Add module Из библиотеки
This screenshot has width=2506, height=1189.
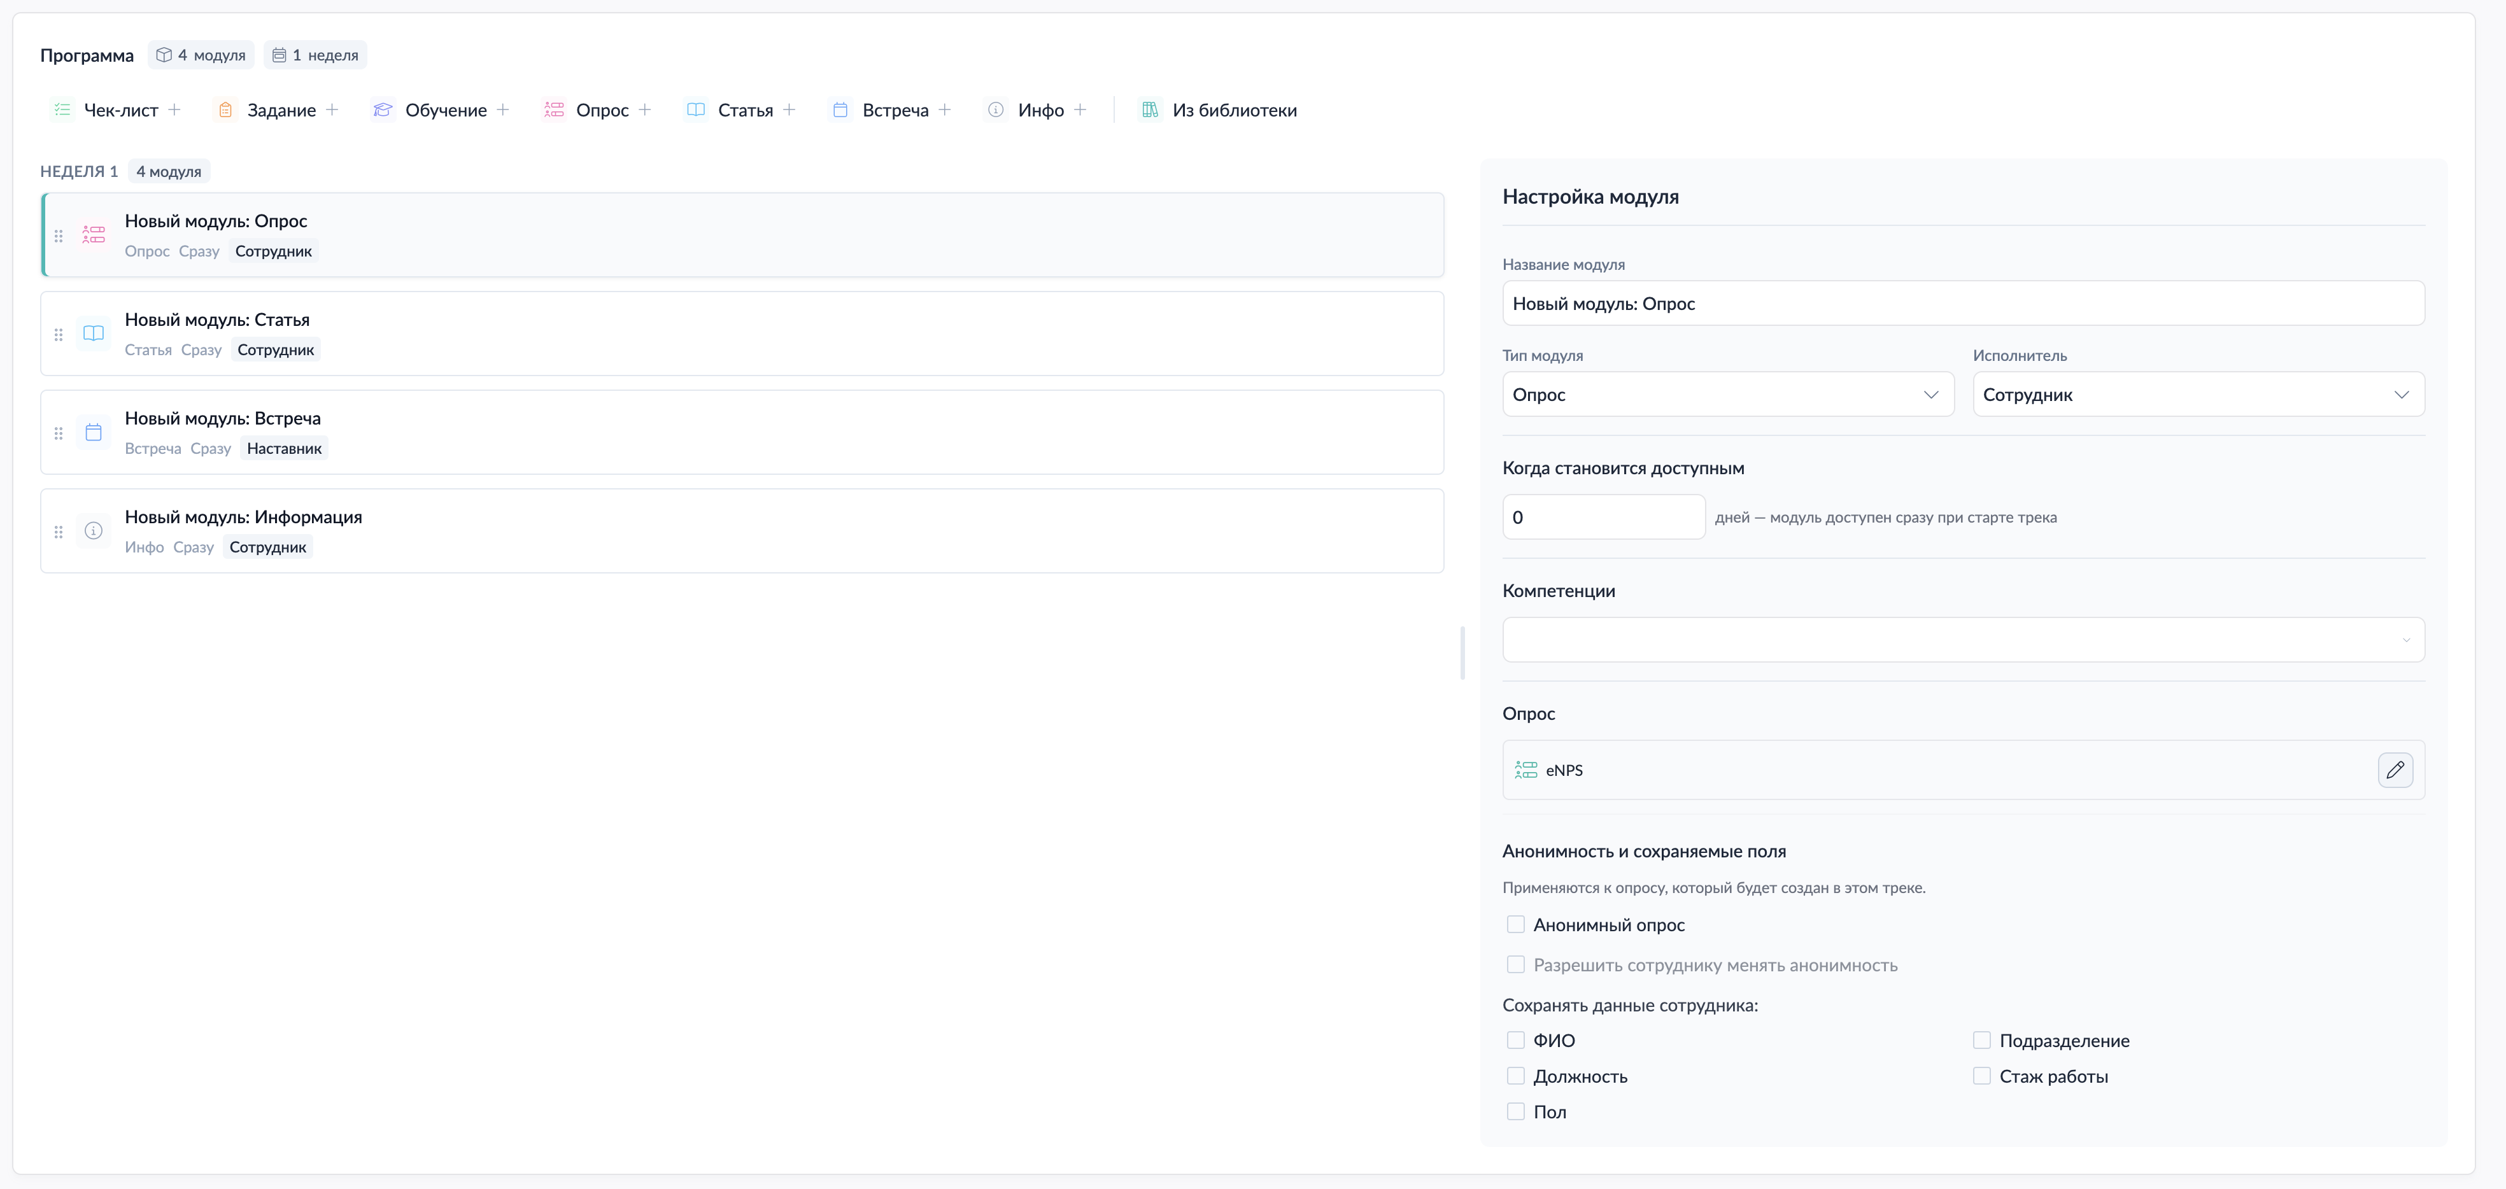[x=1219, y=110]
